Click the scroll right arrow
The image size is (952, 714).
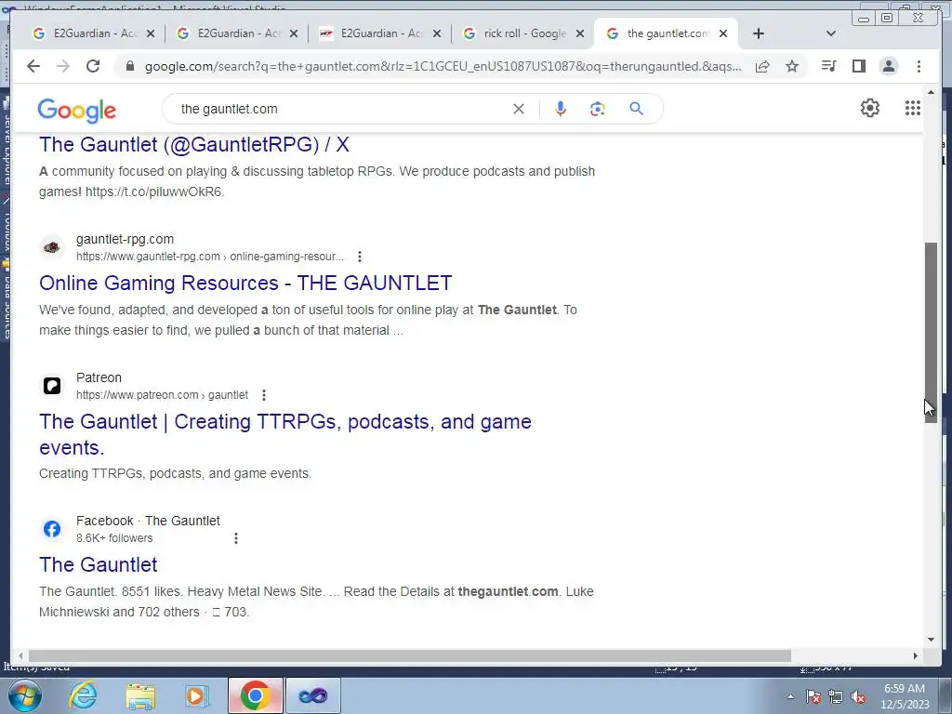click(916, 655)
